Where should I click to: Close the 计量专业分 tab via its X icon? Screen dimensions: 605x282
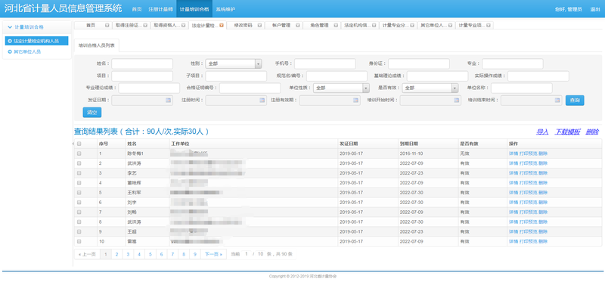pos(412,26)
